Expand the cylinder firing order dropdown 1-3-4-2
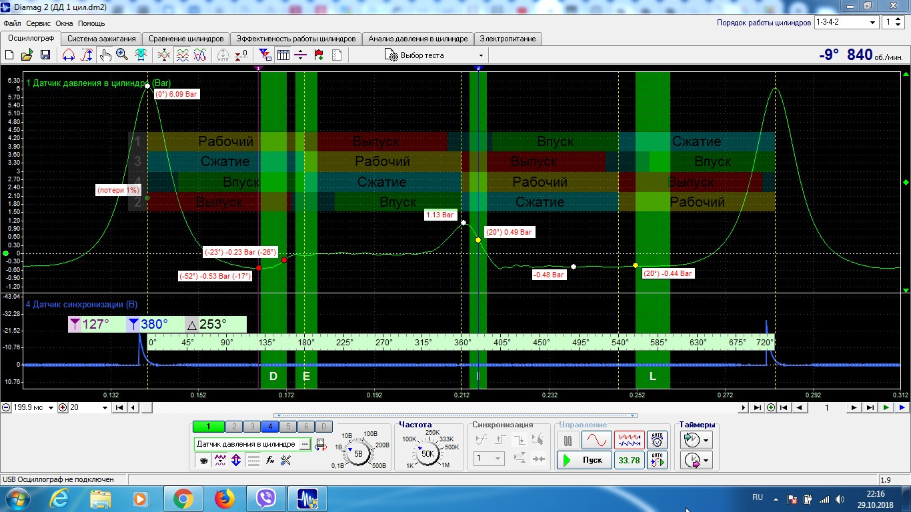The height and width of the screenshot is (512, 911). click(872, 23)
